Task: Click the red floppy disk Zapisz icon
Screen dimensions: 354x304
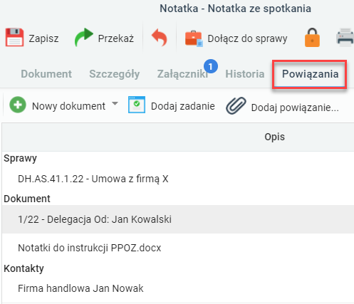Action: 14,38
